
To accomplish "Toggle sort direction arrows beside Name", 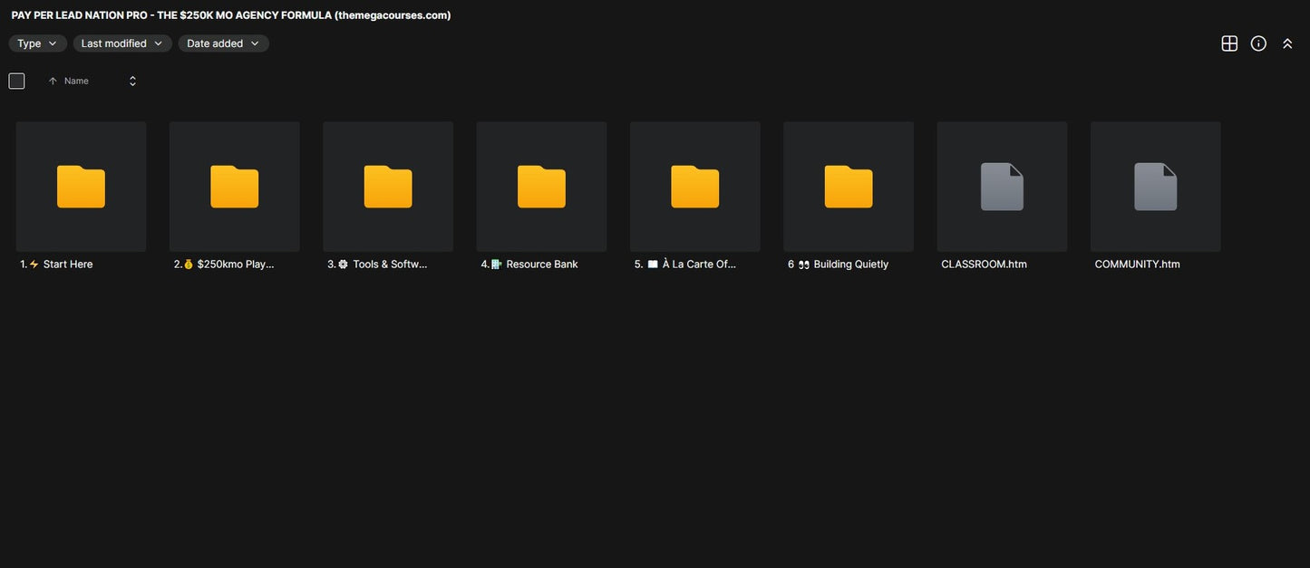I will pos(132,81).
